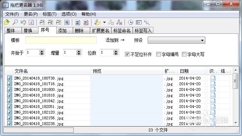
Task: Sort by the 文件名 column header
Action: (x=51, y=71)
